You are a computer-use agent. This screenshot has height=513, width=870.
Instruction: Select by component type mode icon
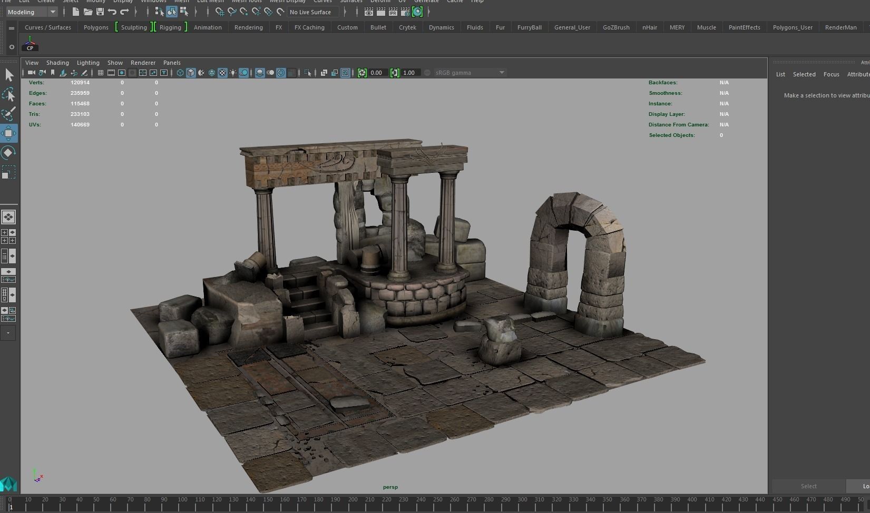pyautogui.click(x=184, y=12)
